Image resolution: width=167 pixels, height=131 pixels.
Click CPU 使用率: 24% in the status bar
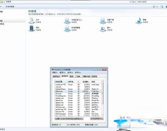click(73, 125)
